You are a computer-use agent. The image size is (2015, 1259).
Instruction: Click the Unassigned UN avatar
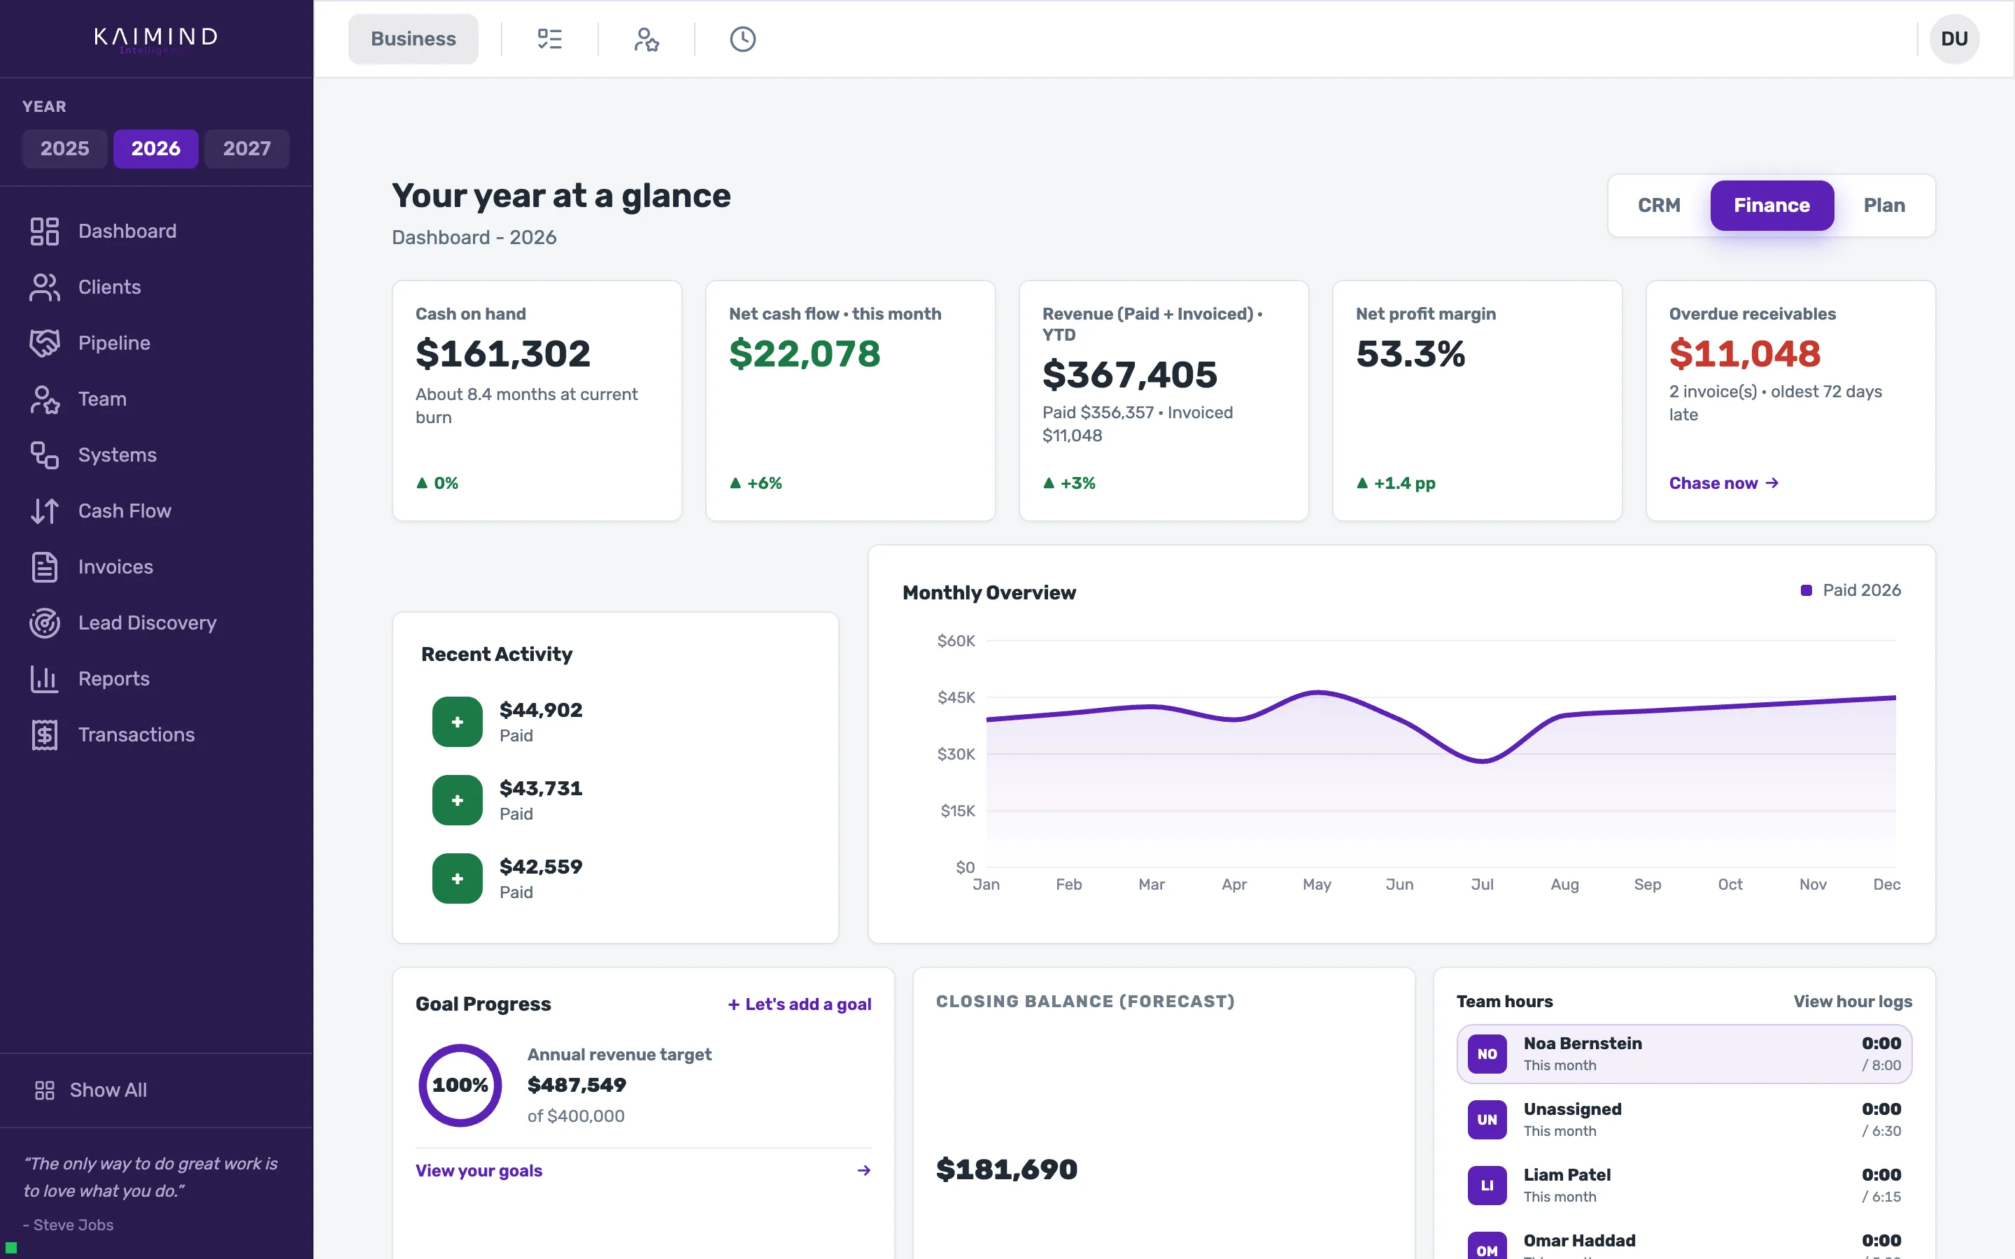click(x=1487, y=1120)
